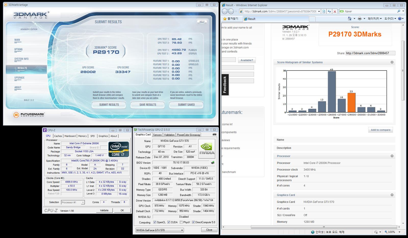Click the IE print icon
This screenshot has width=408, height=238.
click(360, 19)
